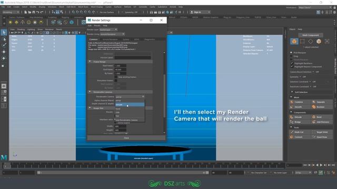The image size is (337, 189).
Task: Click the End frame input field
Action: (121, 69)
